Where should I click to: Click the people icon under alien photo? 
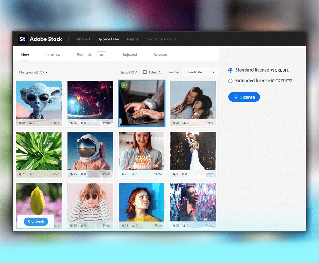tap(30, 123)
